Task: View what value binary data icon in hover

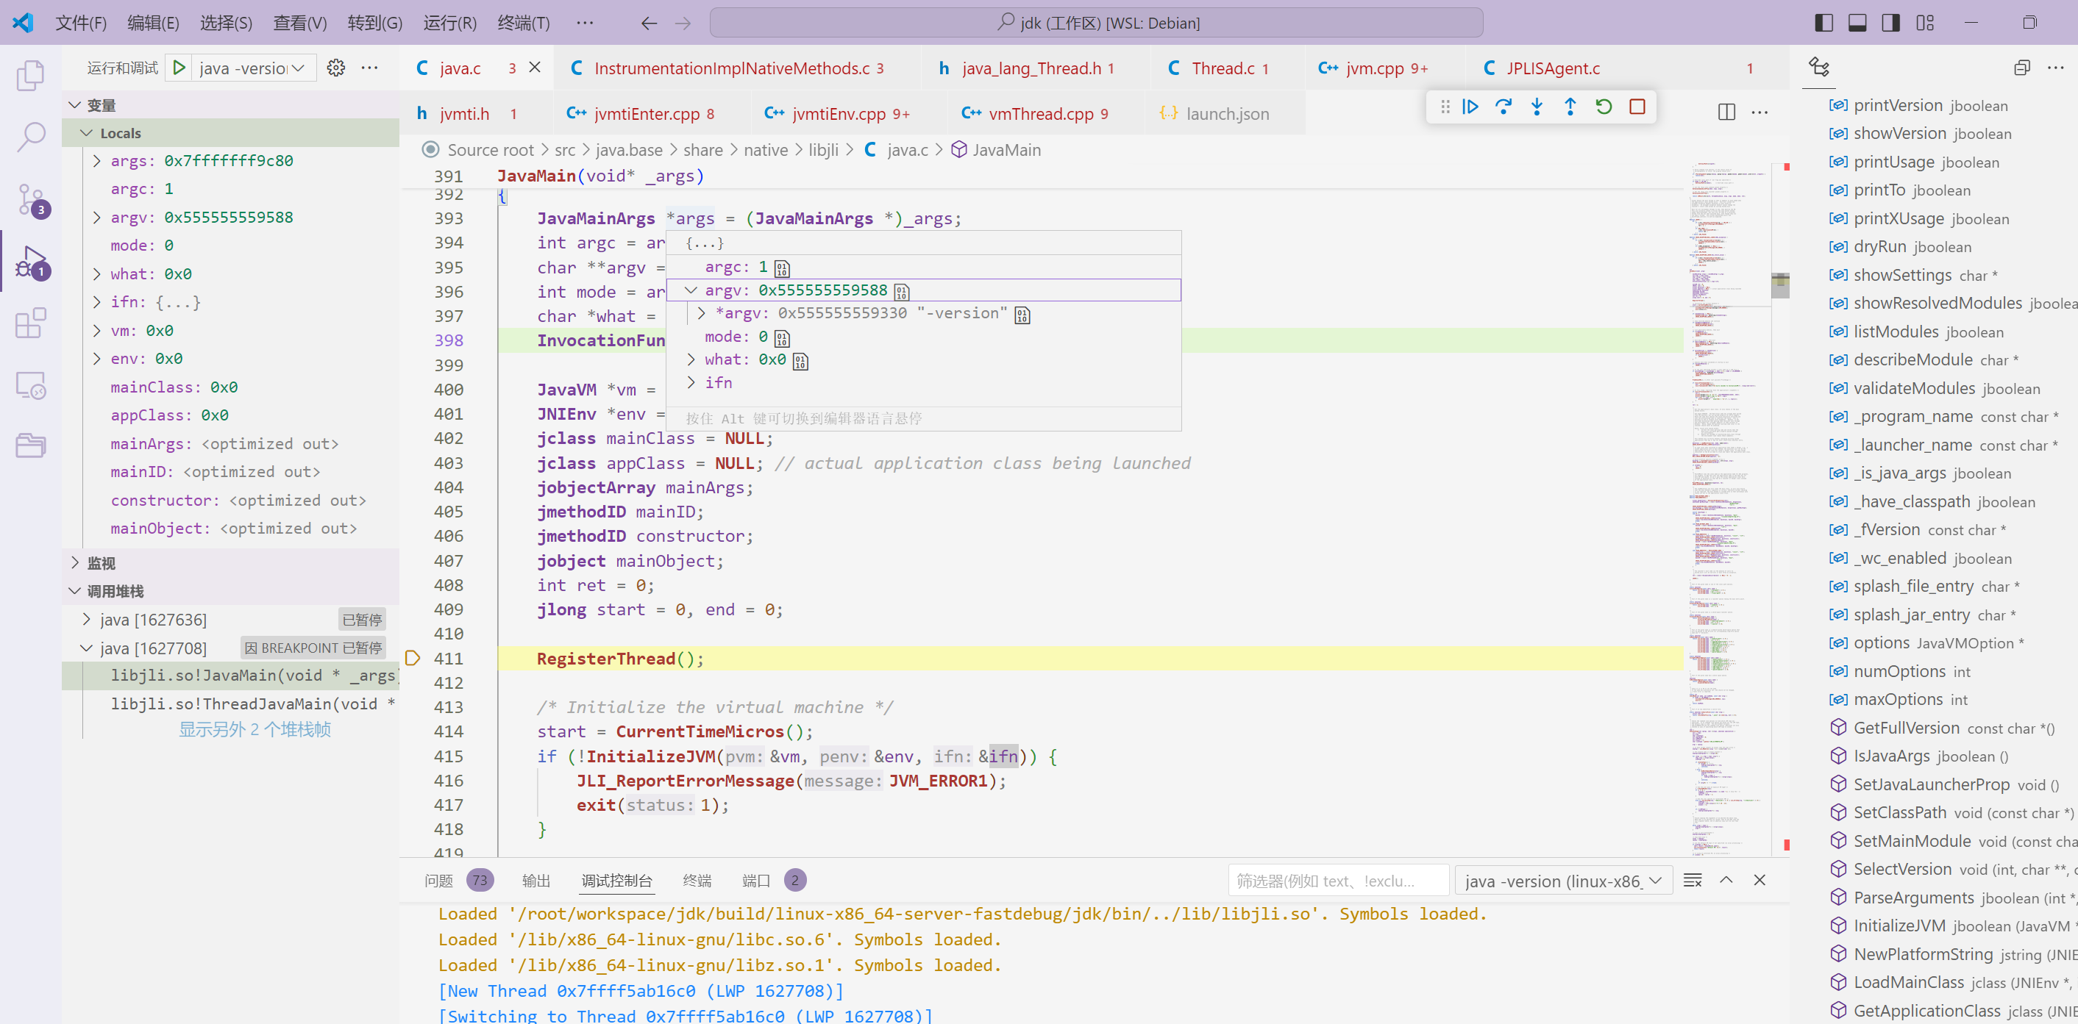Action: (800, 361)
